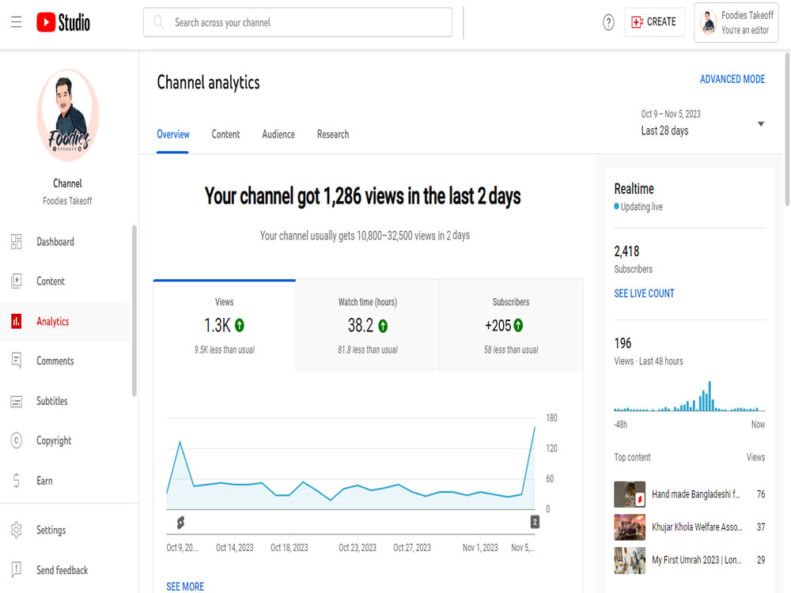This screenshot has height=593, width=791.
Task: Open the Comments section
Action: point(55,361)
